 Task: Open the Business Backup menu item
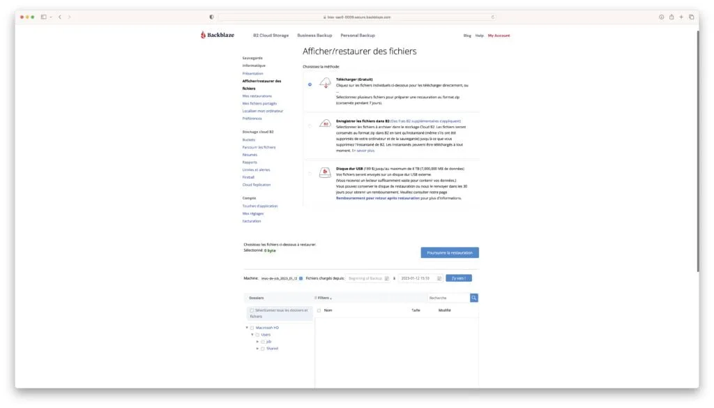click(x=314, y=34)
